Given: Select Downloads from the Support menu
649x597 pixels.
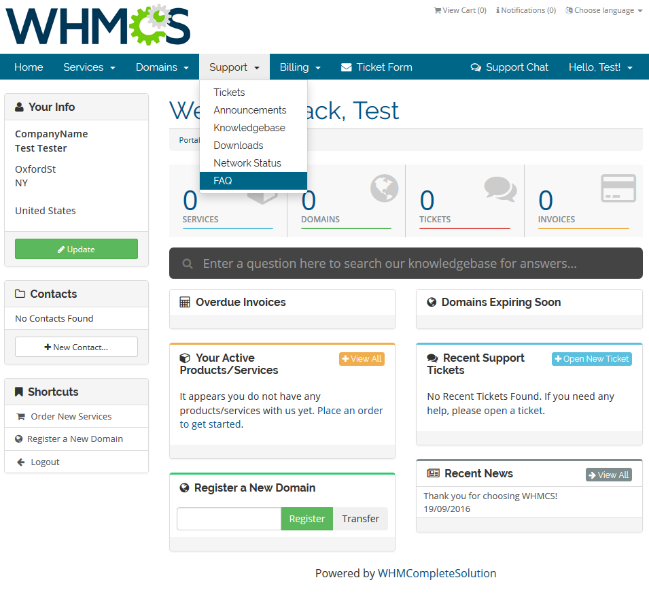Looking at the screenshot, I should point(253,146).
